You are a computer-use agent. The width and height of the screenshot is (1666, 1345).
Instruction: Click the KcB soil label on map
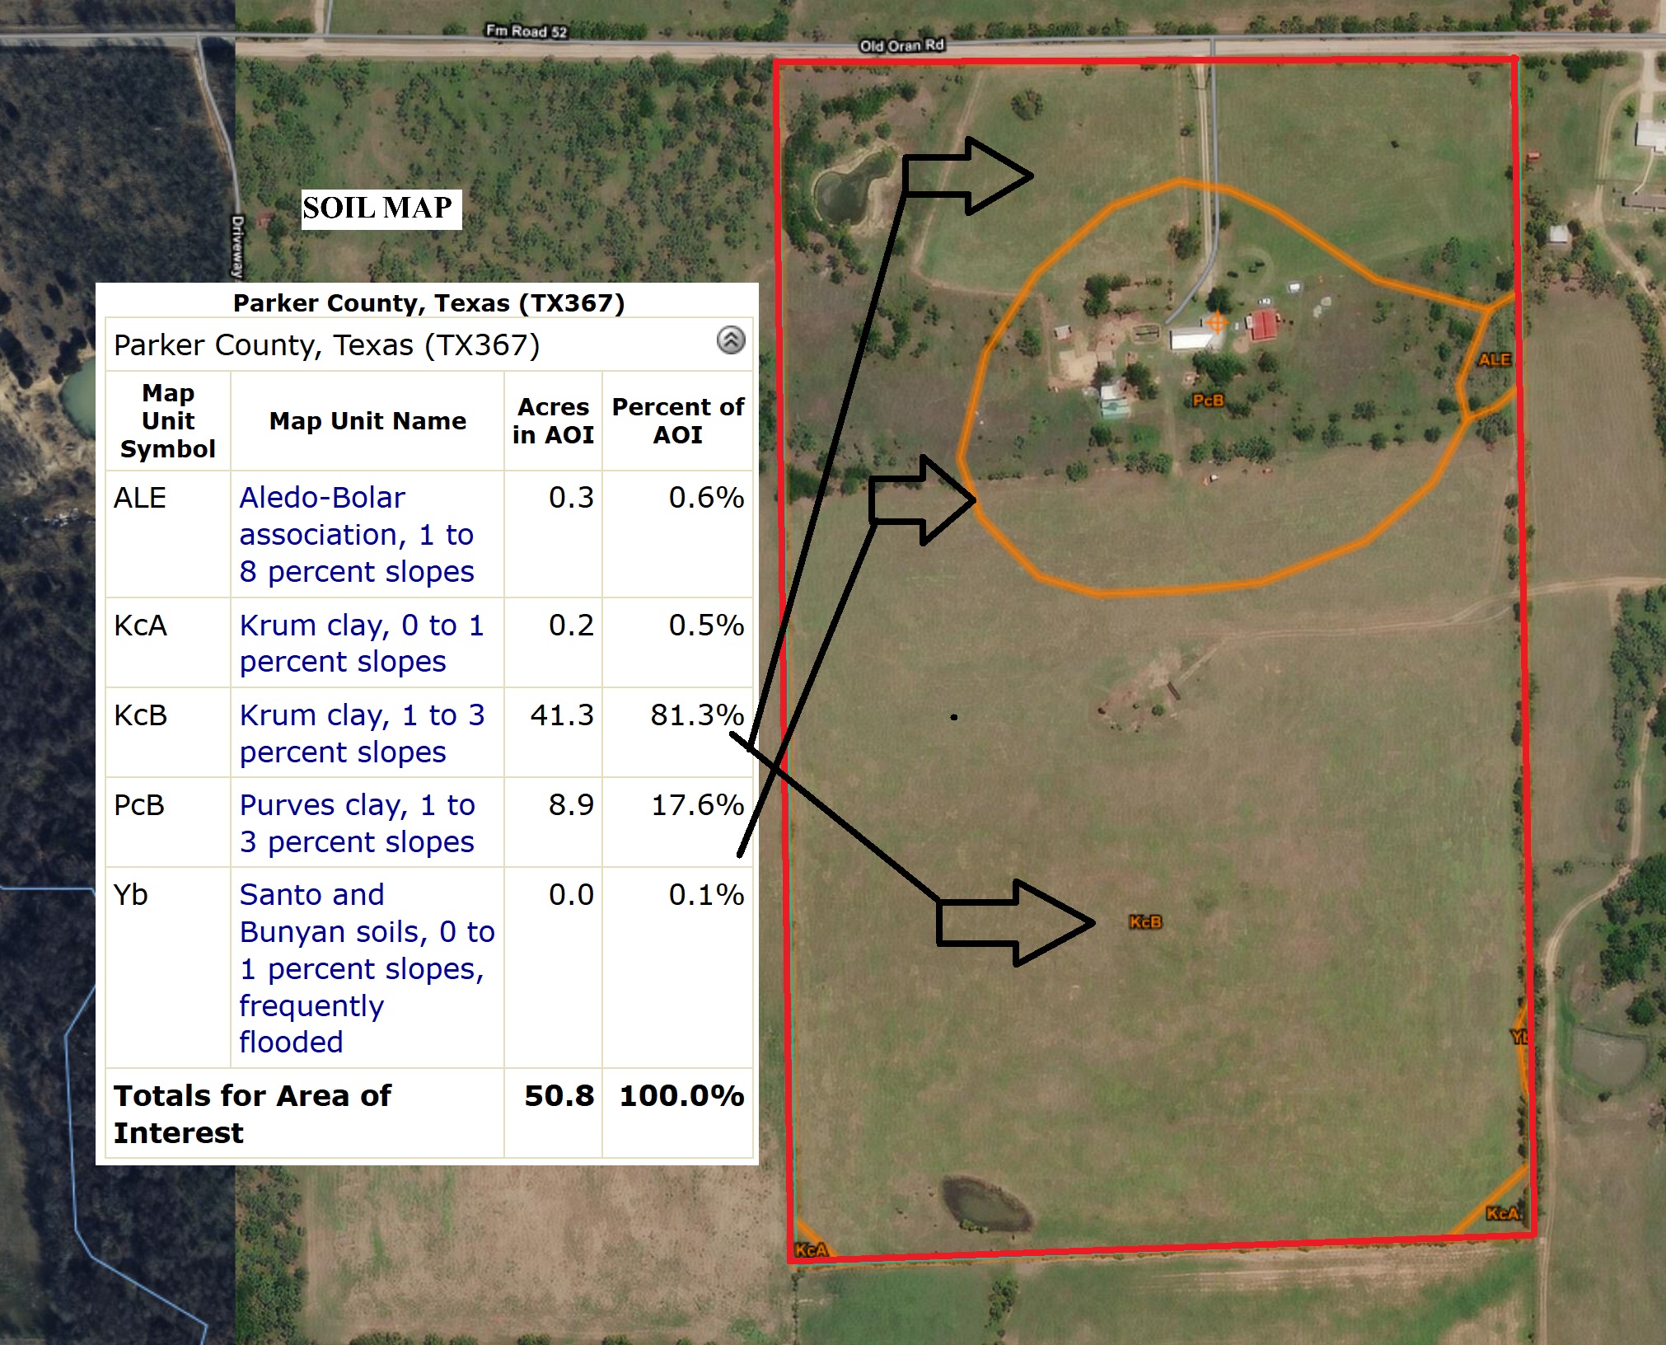(1145, 921)
